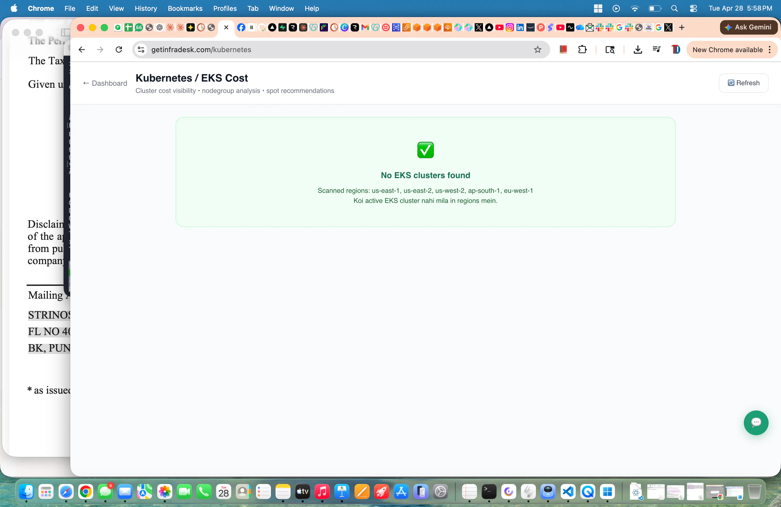Click the date and time in the menu bar
This screenshot has width=781, height=507.
point(740,9)
